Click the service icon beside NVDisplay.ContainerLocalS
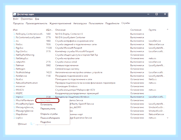 [x=14, y=34]
